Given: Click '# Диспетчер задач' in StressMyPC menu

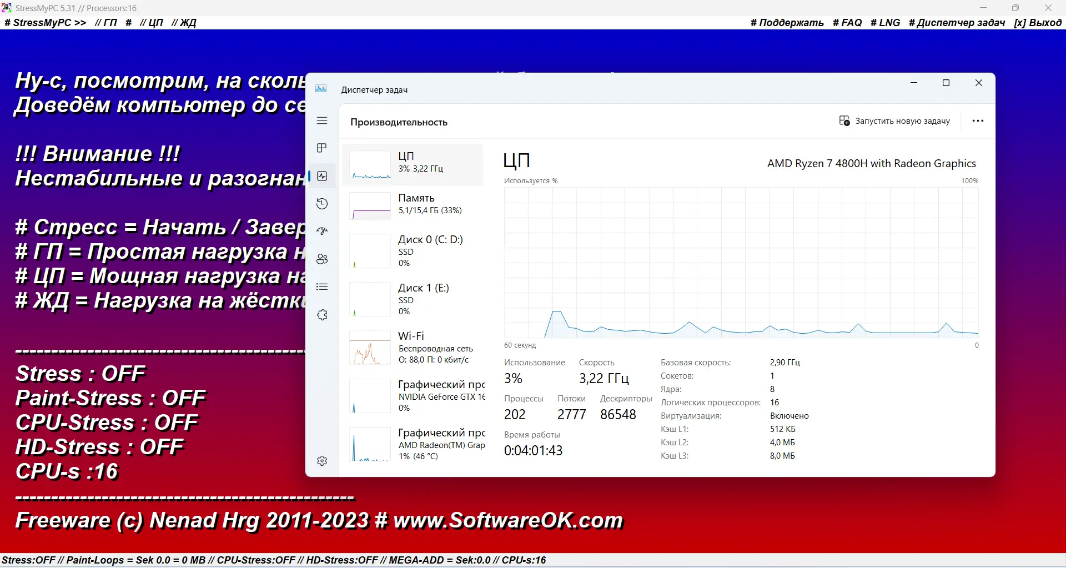Looking at the screenshot, I should (x=957, y=23).
